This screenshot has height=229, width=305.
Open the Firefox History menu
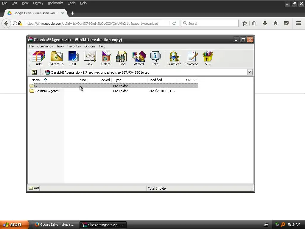(38, 3)
